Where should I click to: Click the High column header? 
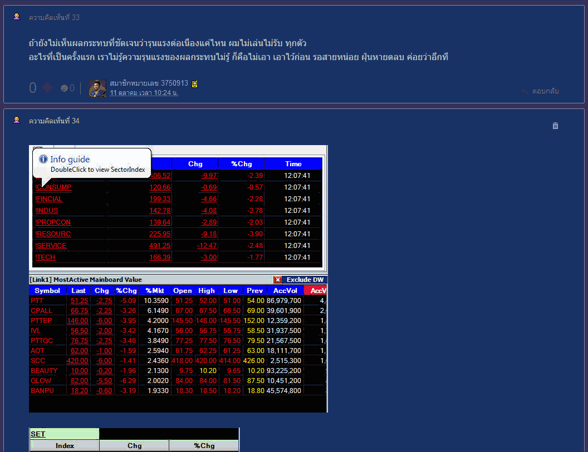207,291
